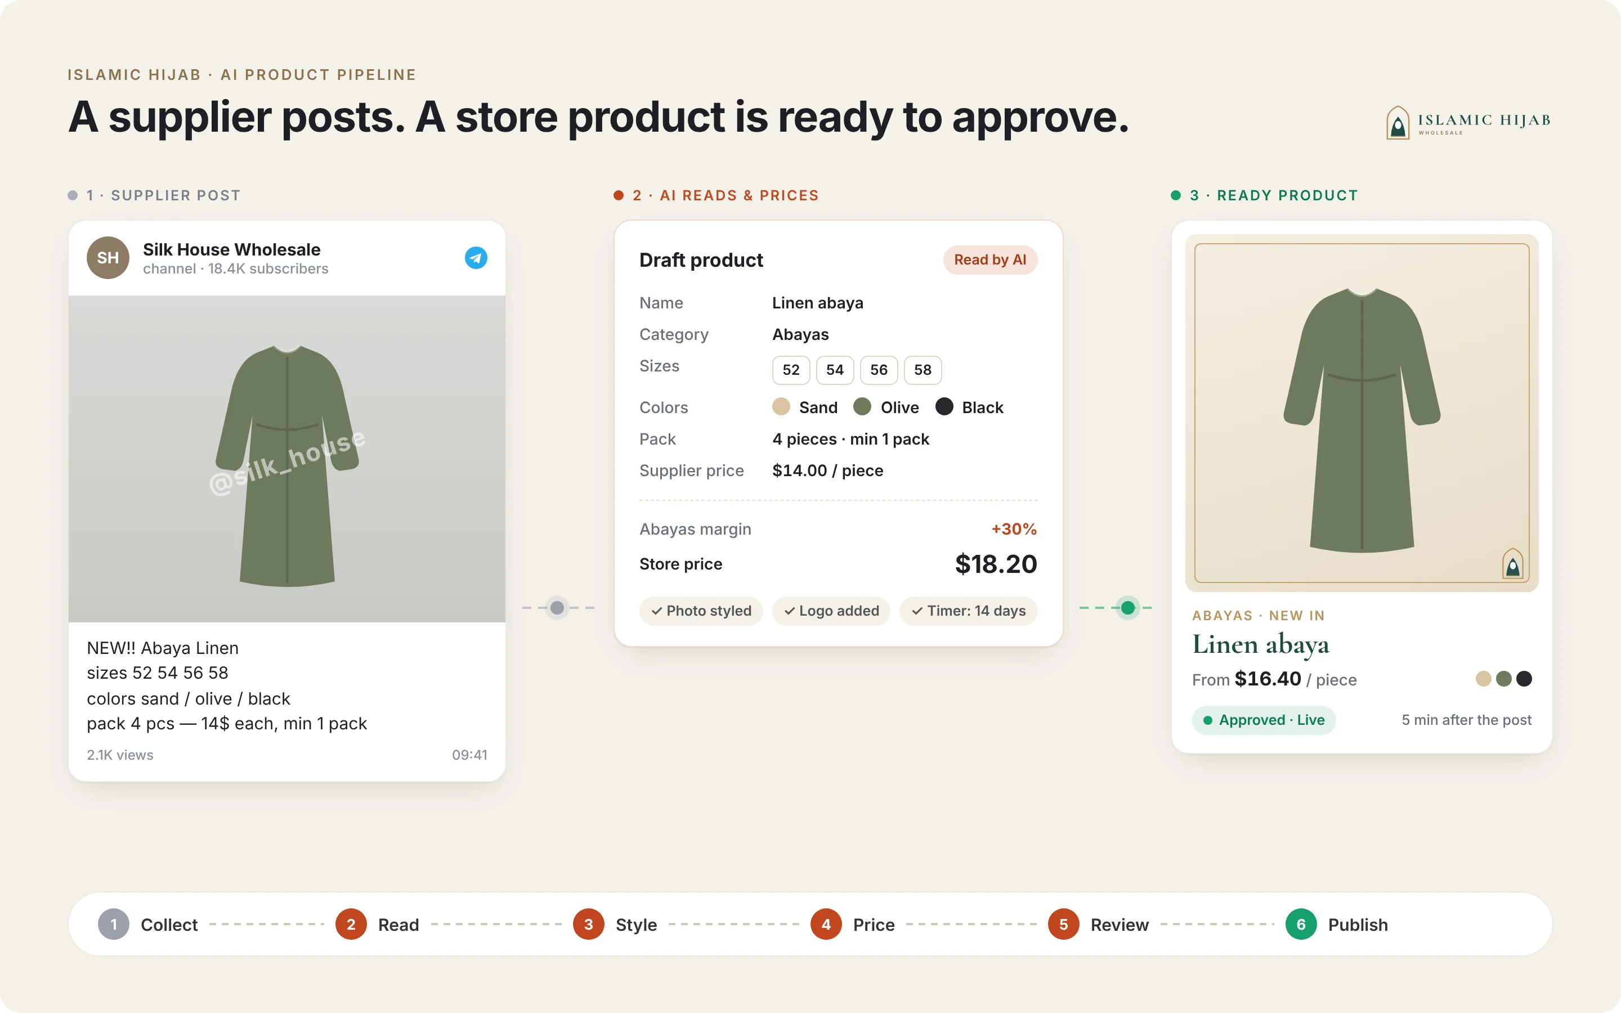The height and width of the screenshot is (1013, 1621).
Task: Click the +30% margin value
Action: coord(1014,529)
